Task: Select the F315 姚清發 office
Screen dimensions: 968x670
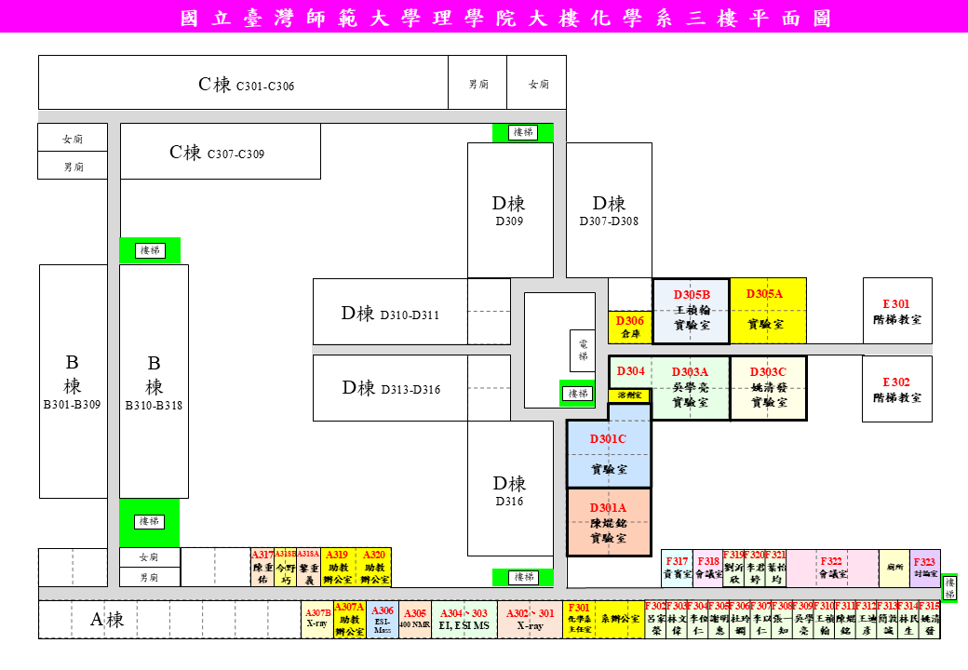Action: tap(930, 620)
